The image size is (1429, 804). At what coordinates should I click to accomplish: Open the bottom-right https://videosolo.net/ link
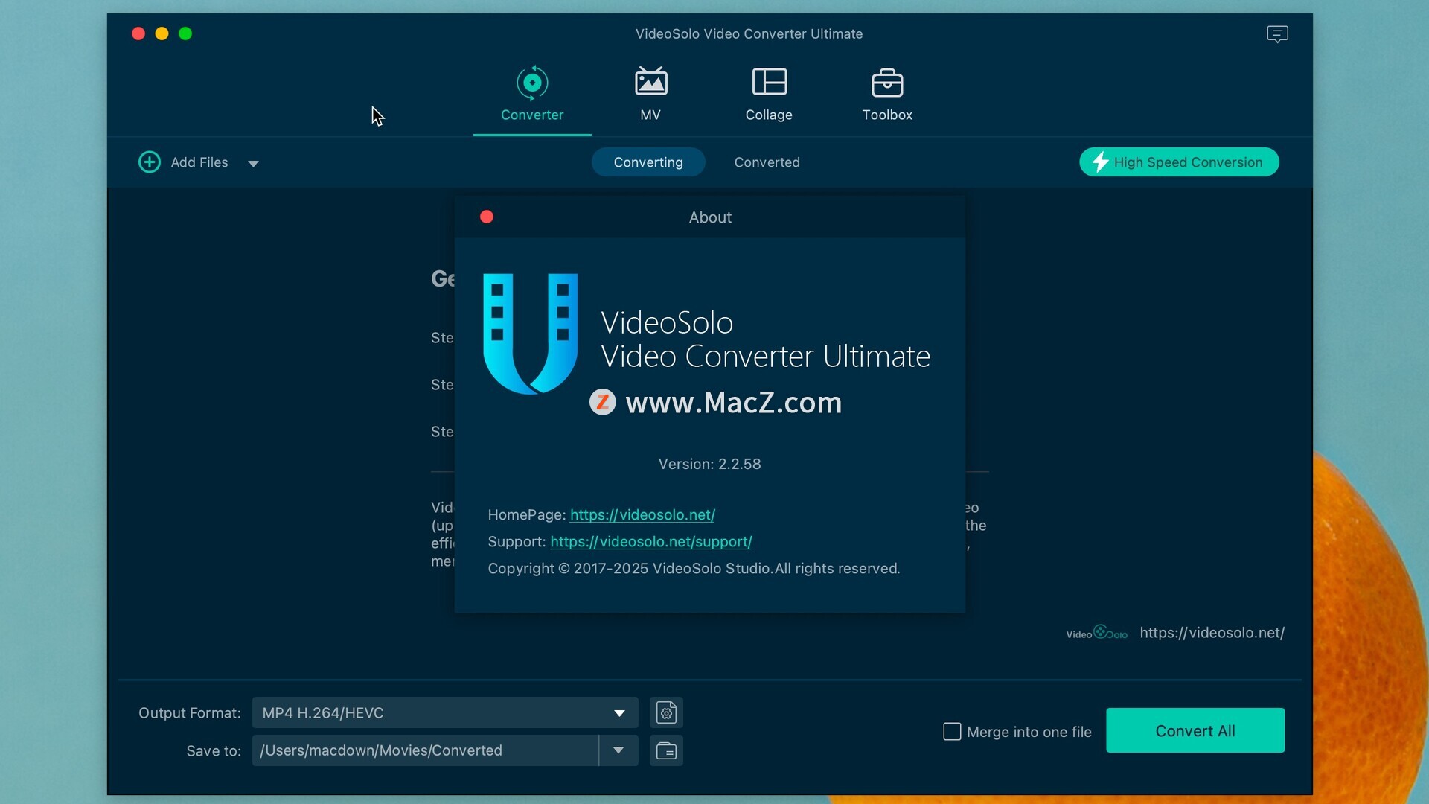click(1212, 633)
